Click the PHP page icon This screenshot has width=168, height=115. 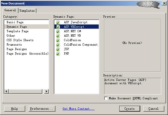[58, 54]
